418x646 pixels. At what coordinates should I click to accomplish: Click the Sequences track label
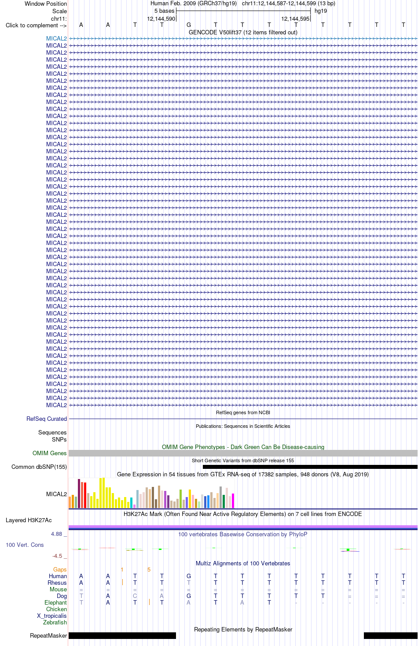coord(52,433)
